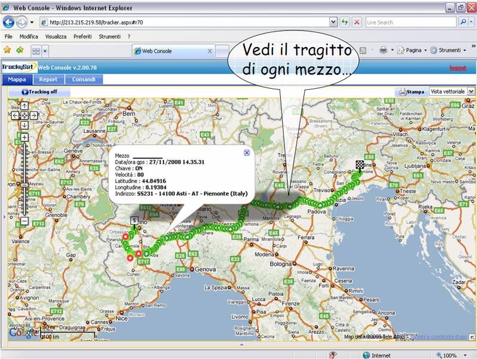Image resolution: width=477 pixels, height=359 pixels.
Task: Open the Pagina toolbar menu
Action: tap(411, 50)
